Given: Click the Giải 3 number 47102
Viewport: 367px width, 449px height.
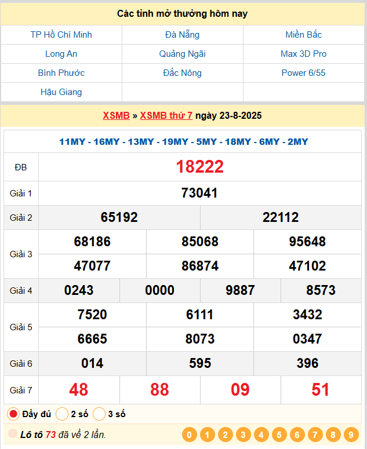Looking at the screenshot, I should tap(307, 266).
